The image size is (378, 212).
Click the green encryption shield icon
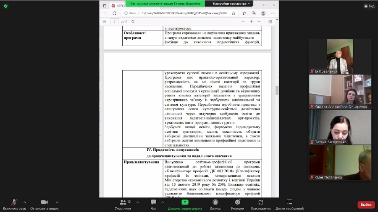pyautogui.click(x=5, y=6)
